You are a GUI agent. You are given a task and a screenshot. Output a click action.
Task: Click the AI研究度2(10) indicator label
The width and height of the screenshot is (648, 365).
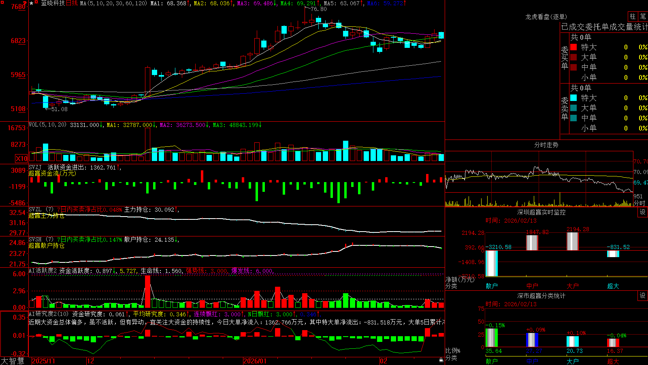pyautogui.click(x=49, y=314)
